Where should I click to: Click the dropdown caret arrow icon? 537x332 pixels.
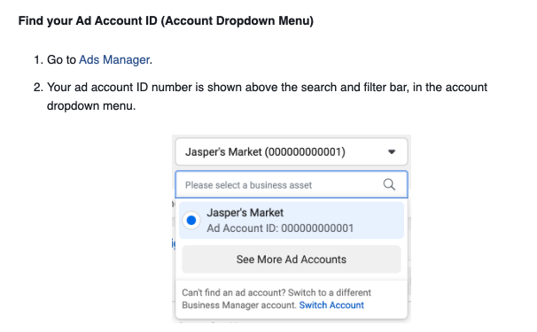point(392,152)
